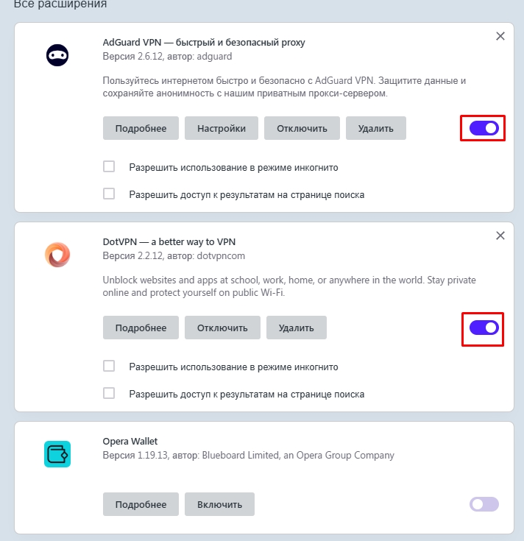Click Отключить for DotVPN

(x=222, y=328)
